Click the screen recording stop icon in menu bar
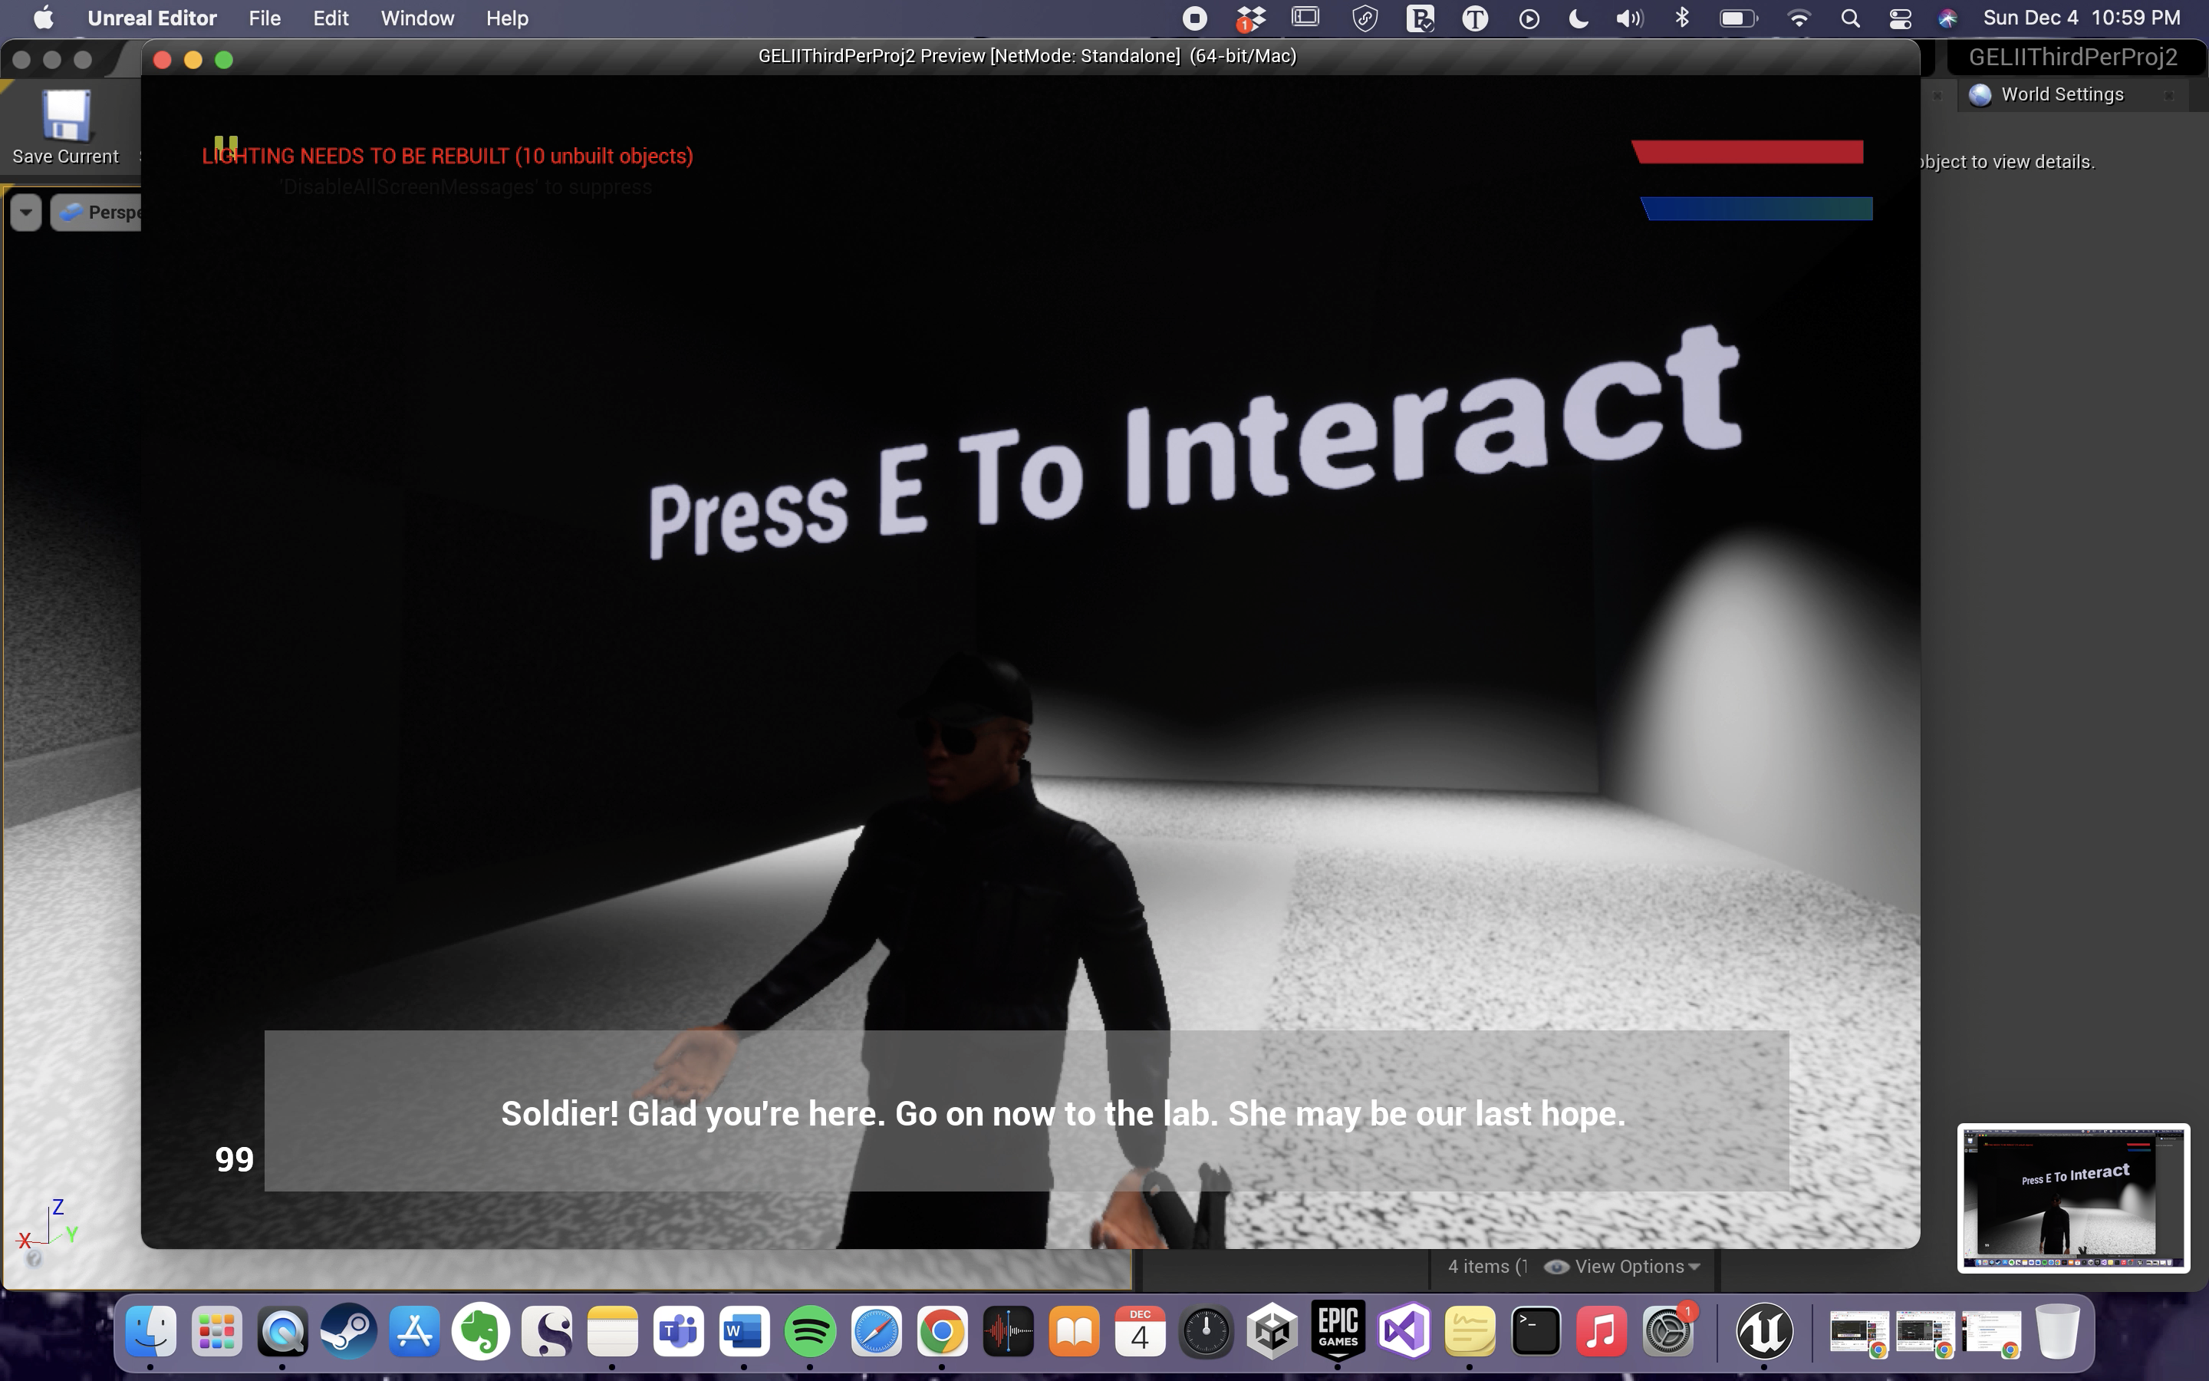 coord(1194,18)
